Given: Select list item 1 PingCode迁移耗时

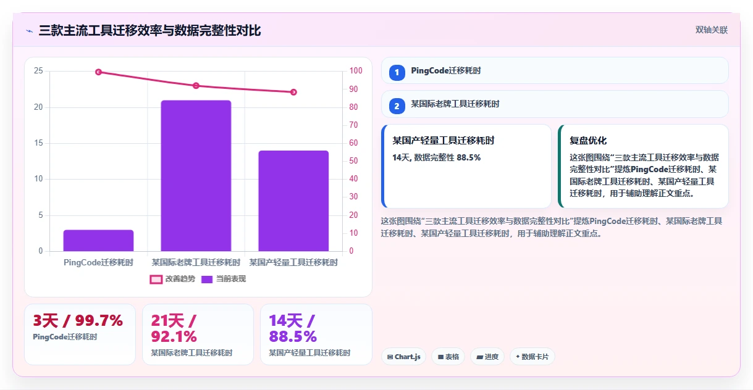Looking at the screenshot, I should (555, 70).
